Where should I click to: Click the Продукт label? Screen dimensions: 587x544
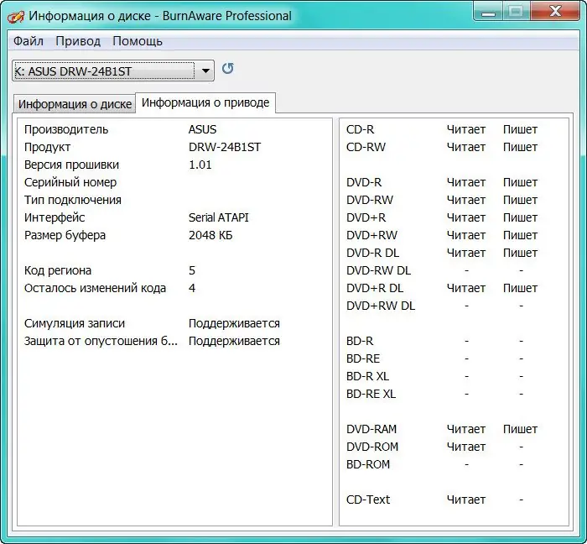pyautogui.click(x=47, y=147)
